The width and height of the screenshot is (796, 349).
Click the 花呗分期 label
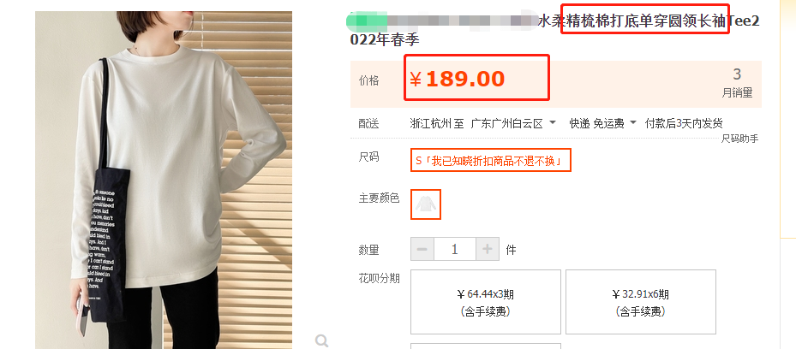[380, 278]
